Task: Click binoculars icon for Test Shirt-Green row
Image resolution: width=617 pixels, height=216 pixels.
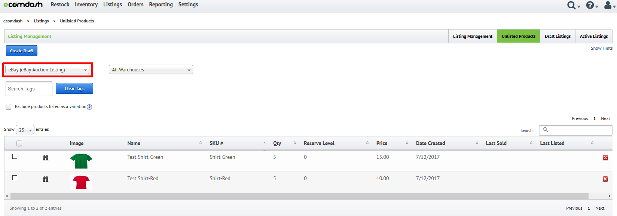Action: [46, 158]
